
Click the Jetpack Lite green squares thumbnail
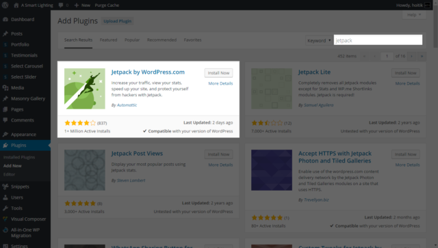(272, 89)
